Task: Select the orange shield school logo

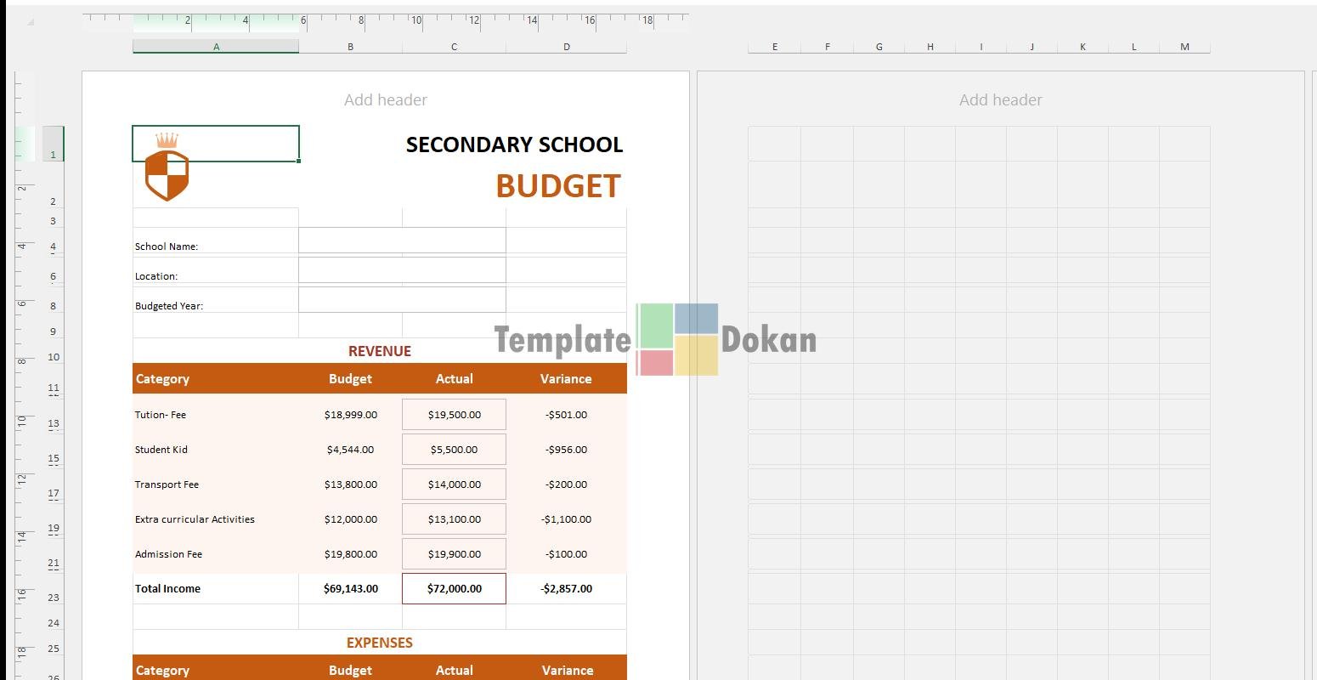Action: (167, 169)
